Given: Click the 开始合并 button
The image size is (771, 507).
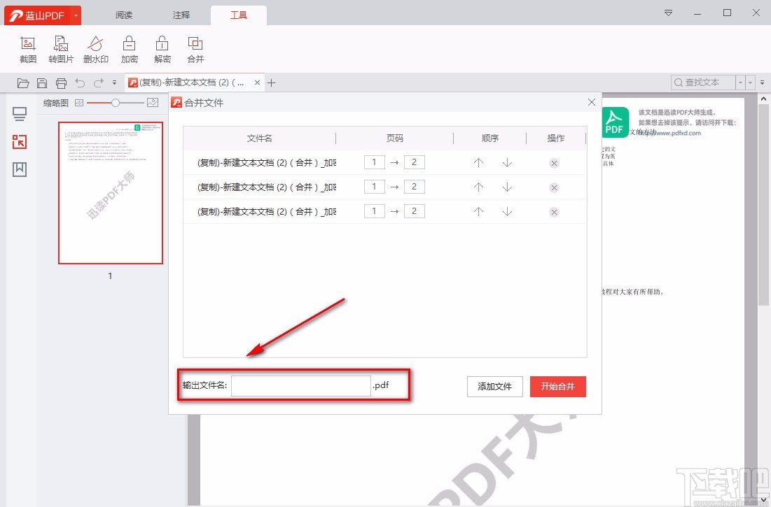Looking at the screenshot, I should (557, 387).
